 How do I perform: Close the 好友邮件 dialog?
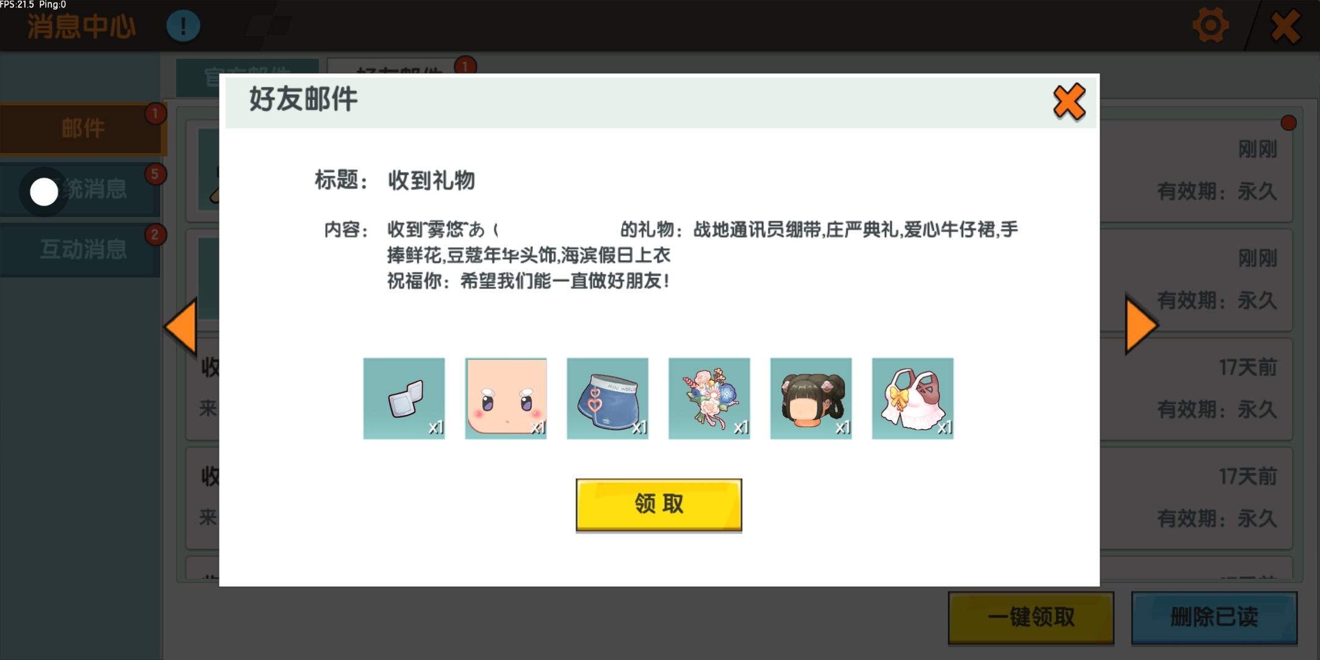1069,101
